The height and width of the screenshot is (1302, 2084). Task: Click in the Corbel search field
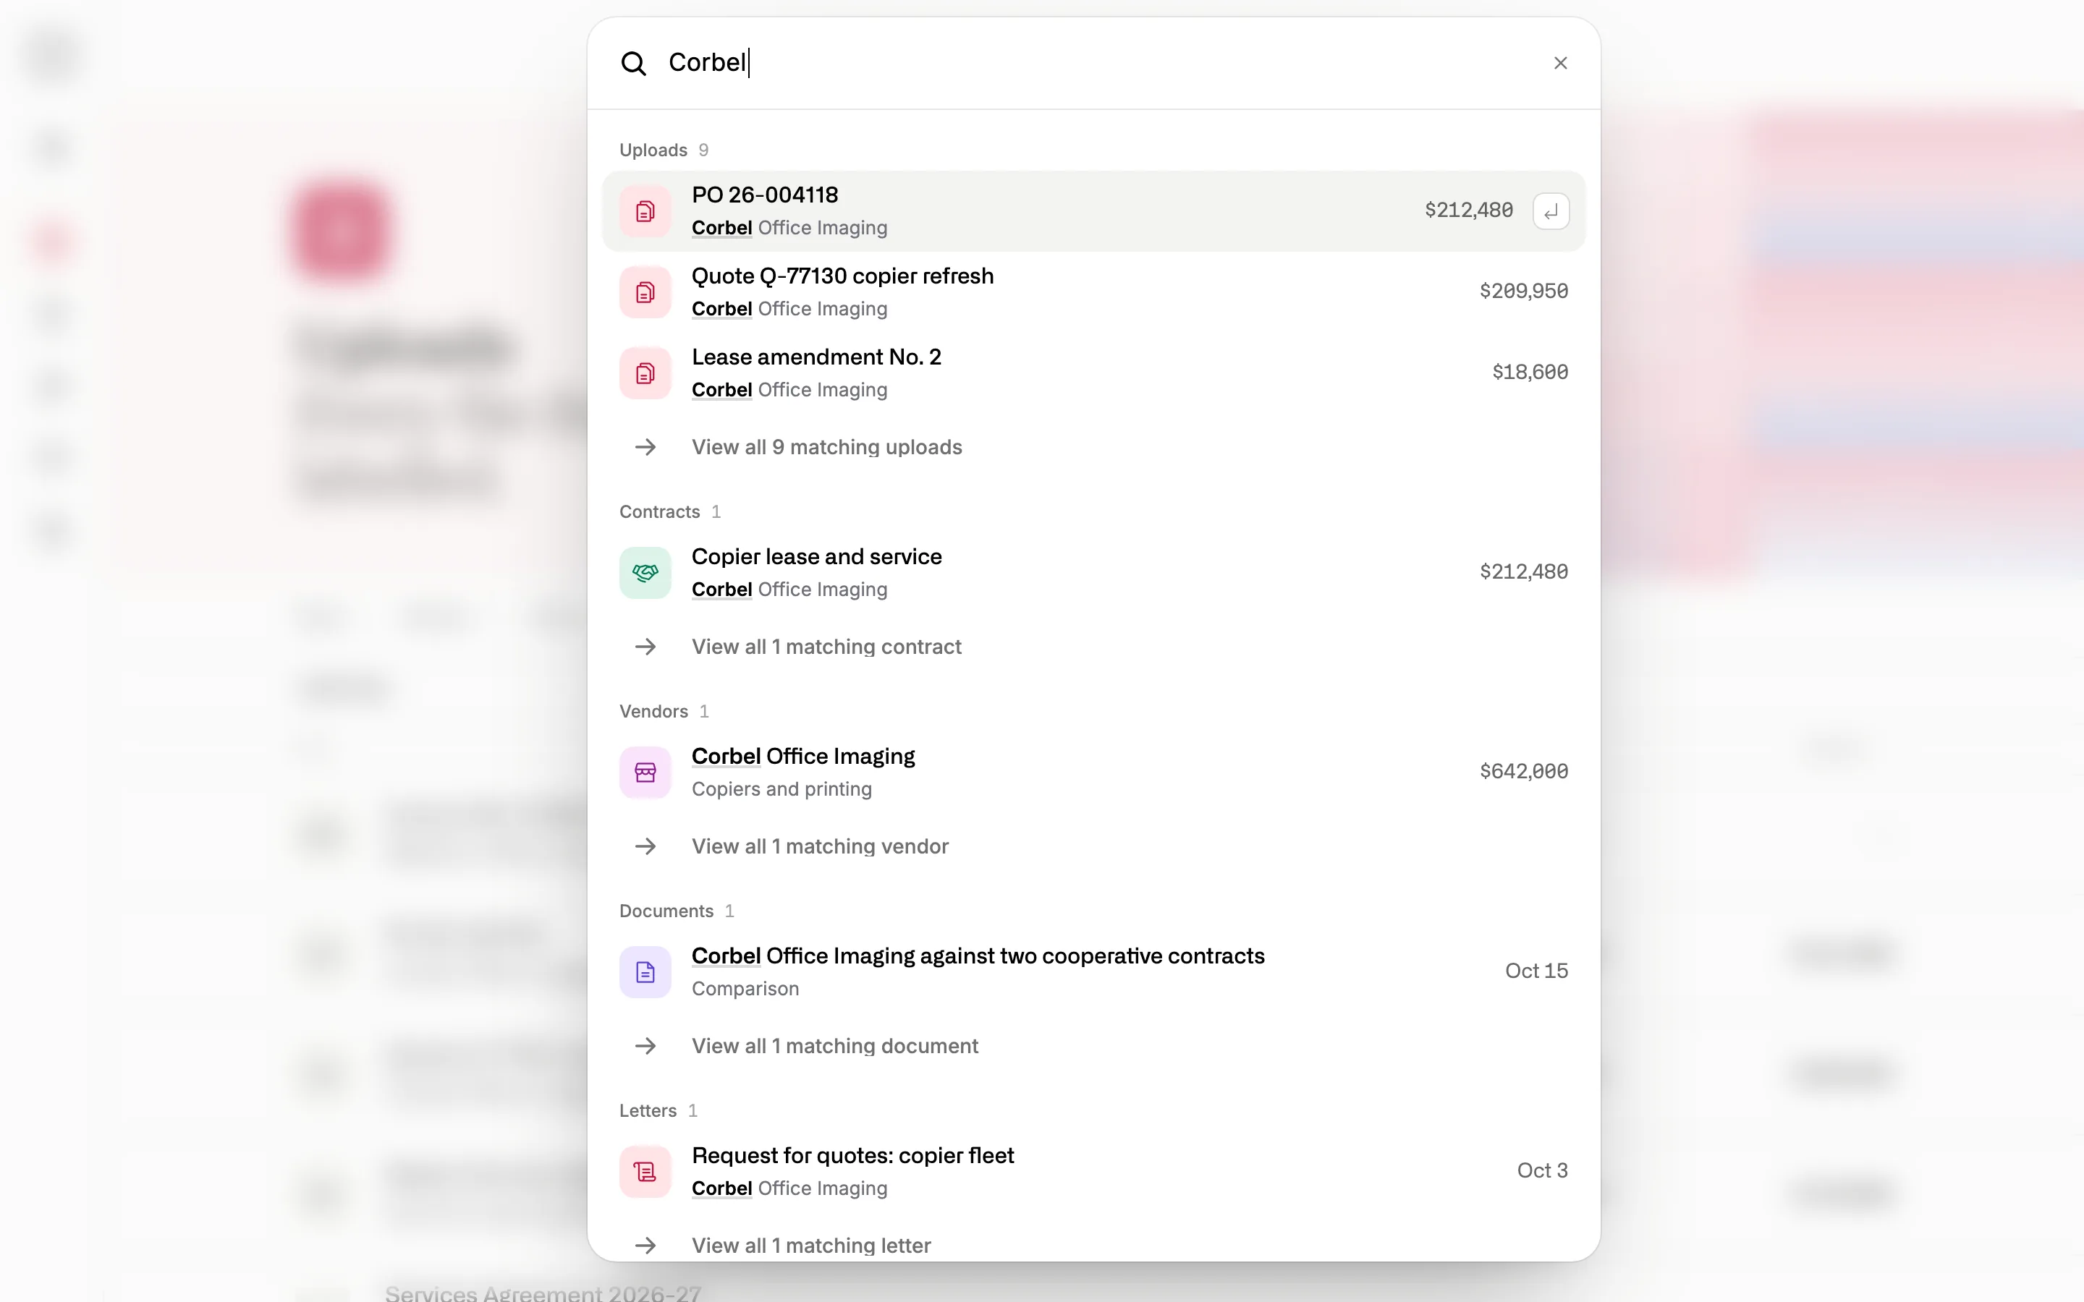coord(1093,63)
